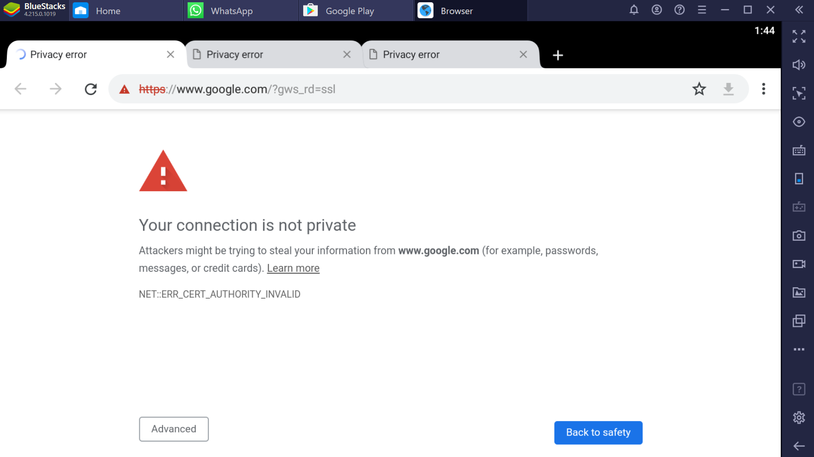Click the Advanced button
The width and height of the screenshot is (814, 457).
tap(174, 429)
